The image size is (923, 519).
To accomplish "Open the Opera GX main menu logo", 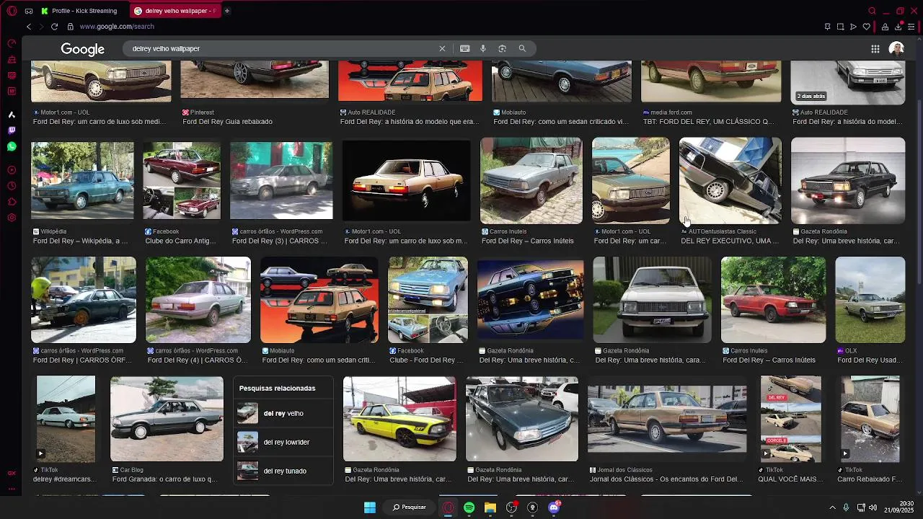I will pos(12,11).
